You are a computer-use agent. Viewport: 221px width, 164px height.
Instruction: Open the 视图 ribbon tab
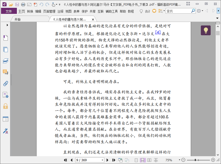click(68, 11)
